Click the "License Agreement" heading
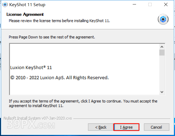Viewport: 175px width, 136px height. (x=25, y=14)
